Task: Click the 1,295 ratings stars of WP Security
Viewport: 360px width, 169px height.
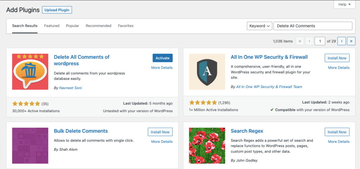Action: click(203, 103)
